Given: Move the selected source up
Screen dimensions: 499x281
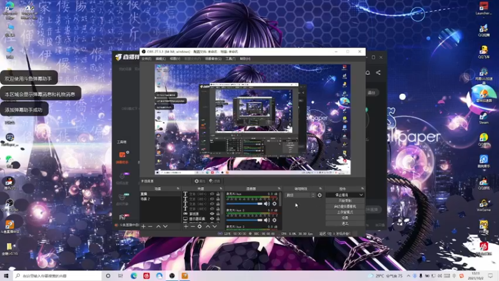Looking at the screenshot, I should click(x=208, y=226).
